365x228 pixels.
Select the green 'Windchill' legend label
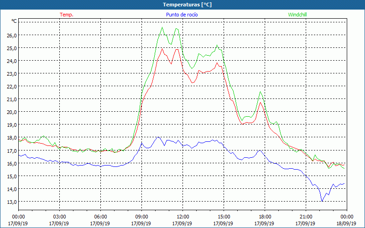point(297,15)
